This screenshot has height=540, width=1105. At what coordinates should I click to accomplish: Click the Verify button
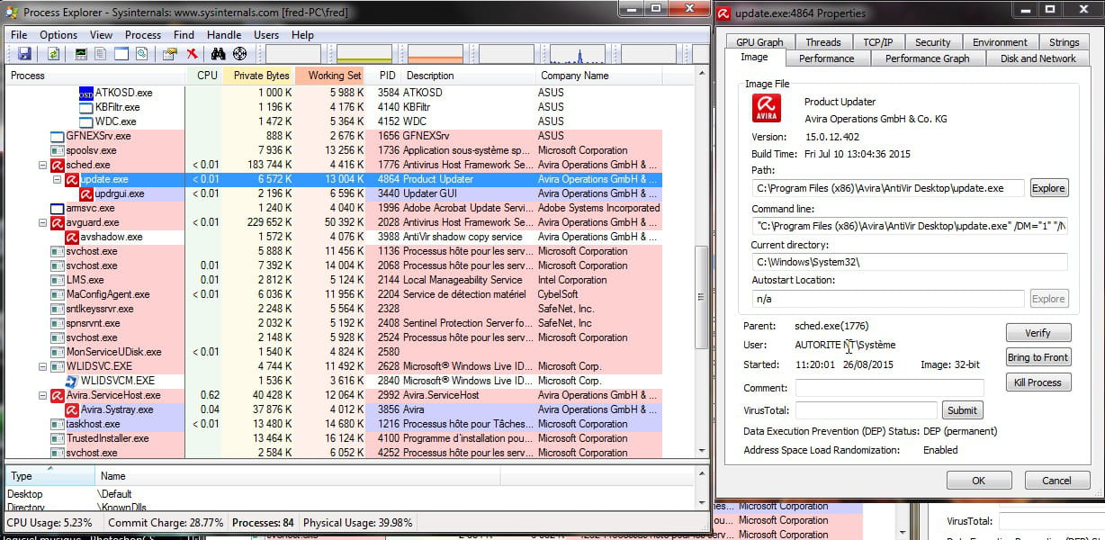pyautogui.click(x=1038, y=333)
